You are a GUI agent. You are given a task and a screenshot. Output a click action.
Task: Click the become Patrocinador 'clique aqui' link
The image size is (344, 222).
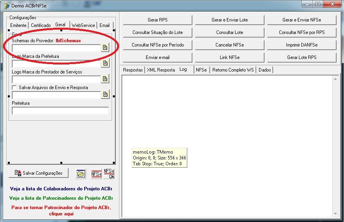61,211
